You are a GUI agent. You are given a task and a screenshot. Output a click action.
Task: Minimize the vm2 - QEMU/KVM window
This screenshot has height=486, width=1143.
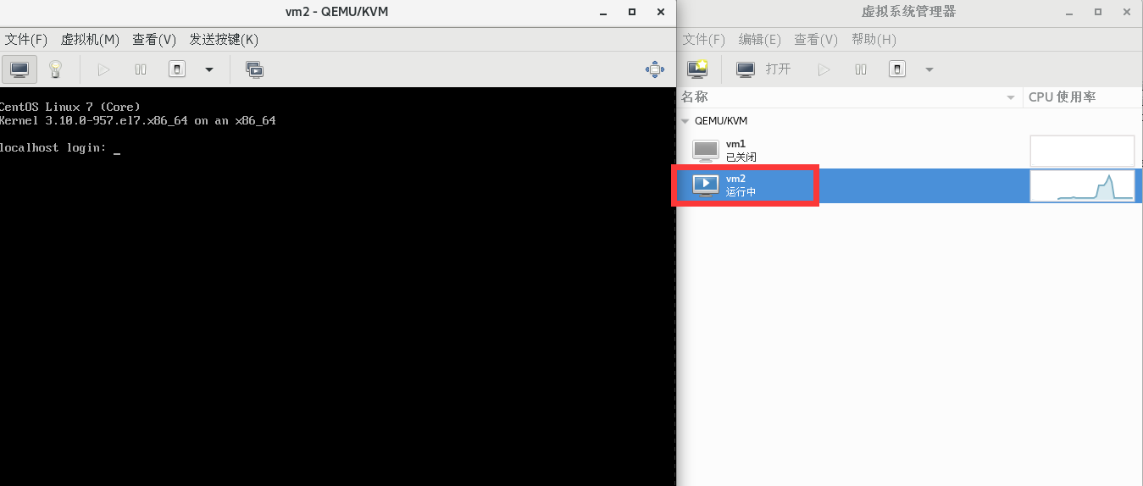pos(603,12)
